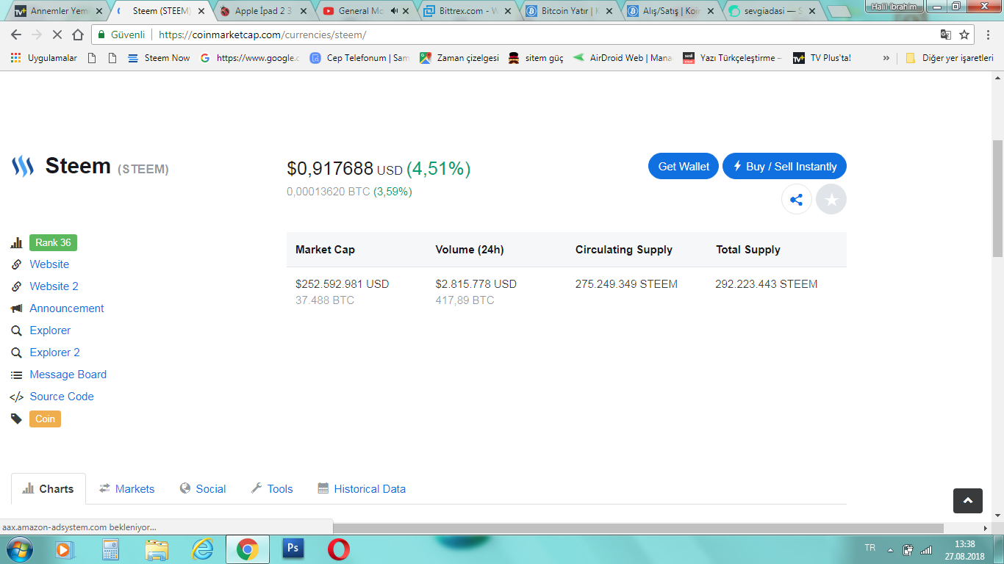Open the Website 2 link
This screenshot has width=1004, height=564.
pos(54,286)
